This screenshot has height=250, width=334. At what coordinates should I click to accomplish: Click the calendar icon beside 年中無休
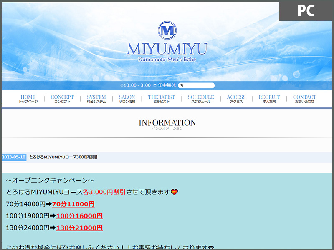[x=154, y=85]
